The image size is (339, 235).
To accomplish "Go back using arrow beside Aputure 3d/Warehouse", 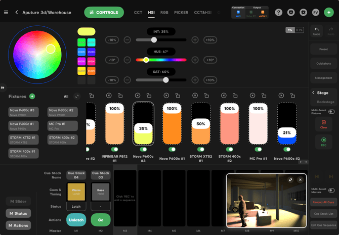I will coord(17,12).
